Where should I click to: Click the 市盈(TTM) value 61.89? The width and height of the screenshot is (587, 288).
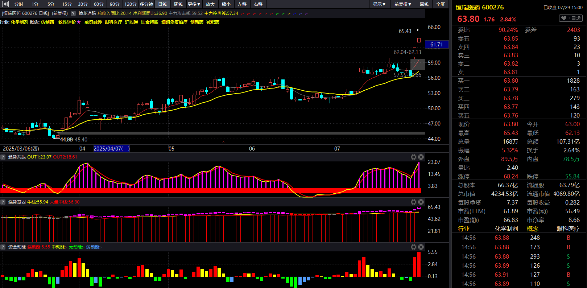point(511,211)
